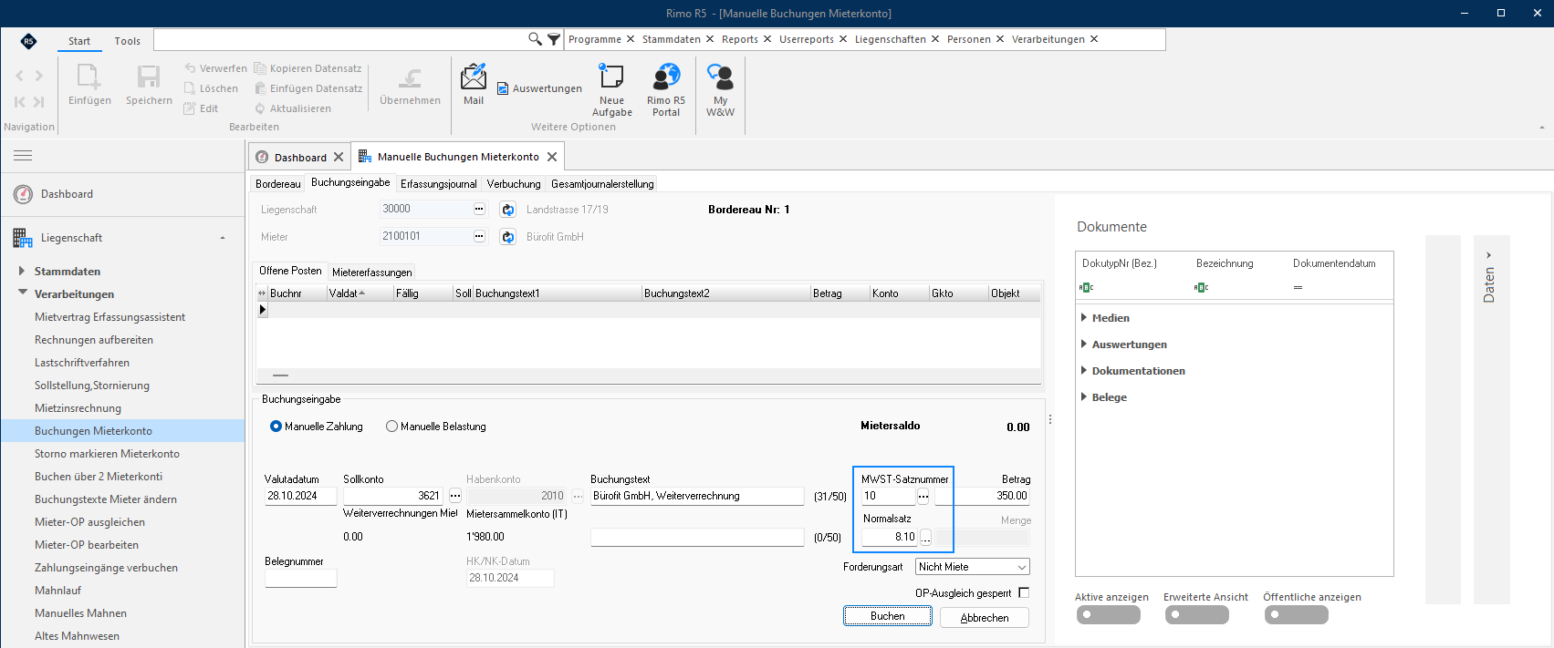Check OP-Ausgleich gesperrt checkbox

click(1024, 592)
